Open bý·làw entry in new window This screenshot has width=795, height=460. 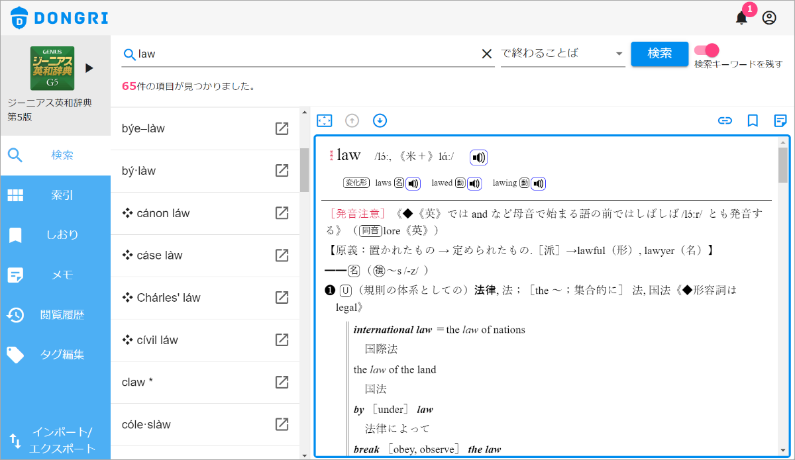coord(282,171)
